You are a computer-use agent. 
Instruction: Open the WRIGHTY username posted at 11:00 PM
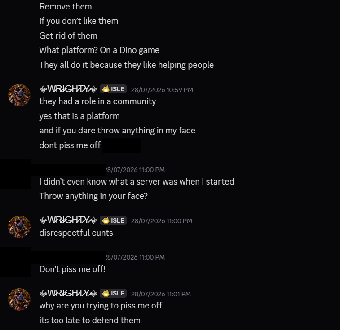pos(68,220)
